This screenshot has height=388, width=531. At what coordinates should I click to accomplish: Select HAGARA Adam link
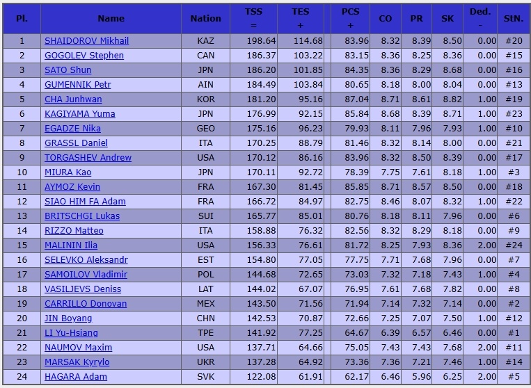tap(76, 376)
